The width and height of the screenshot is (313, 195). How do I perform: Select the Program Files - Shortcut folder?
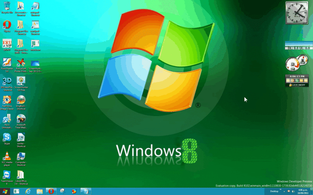coord(21,27)
